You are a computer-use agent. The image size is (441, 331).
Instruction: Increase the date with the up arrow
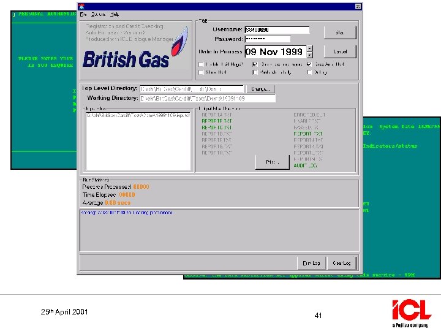310,48
